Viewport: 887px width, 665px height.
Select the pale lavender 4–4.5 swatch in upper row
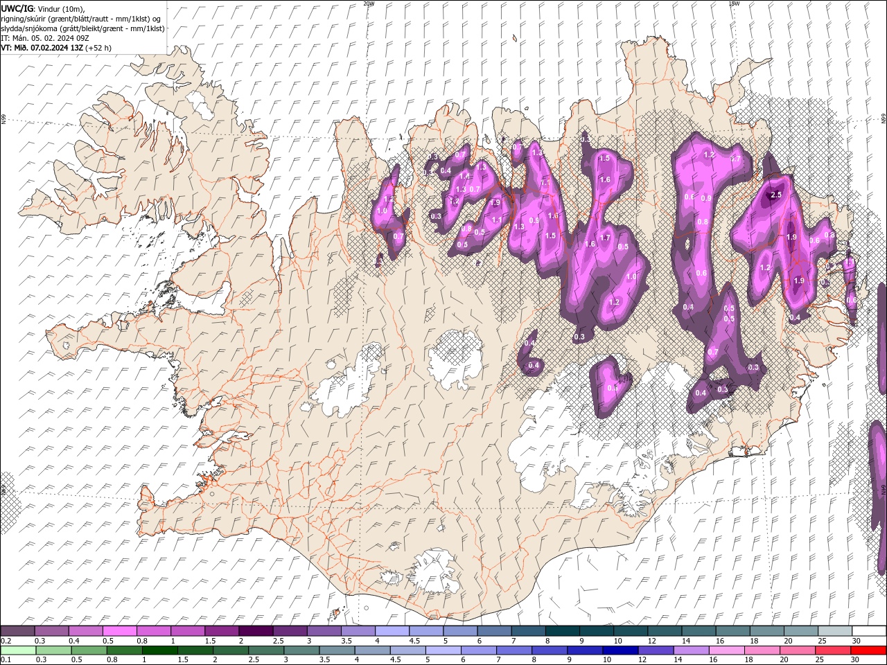(392, 631)
